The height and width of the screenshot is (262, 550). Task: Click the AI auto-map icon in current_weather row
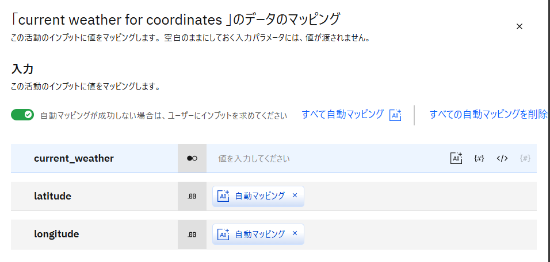(x=456, y=159)
